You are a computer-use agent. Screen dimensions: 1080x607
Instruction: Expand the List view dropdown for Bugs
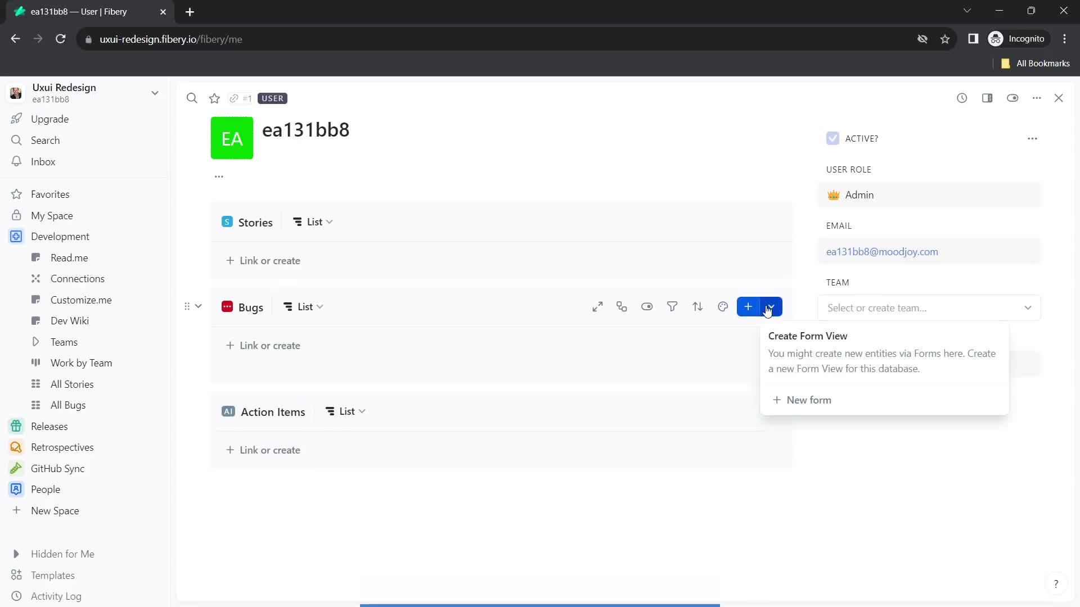pyautogui.click(x=319, y=307)
